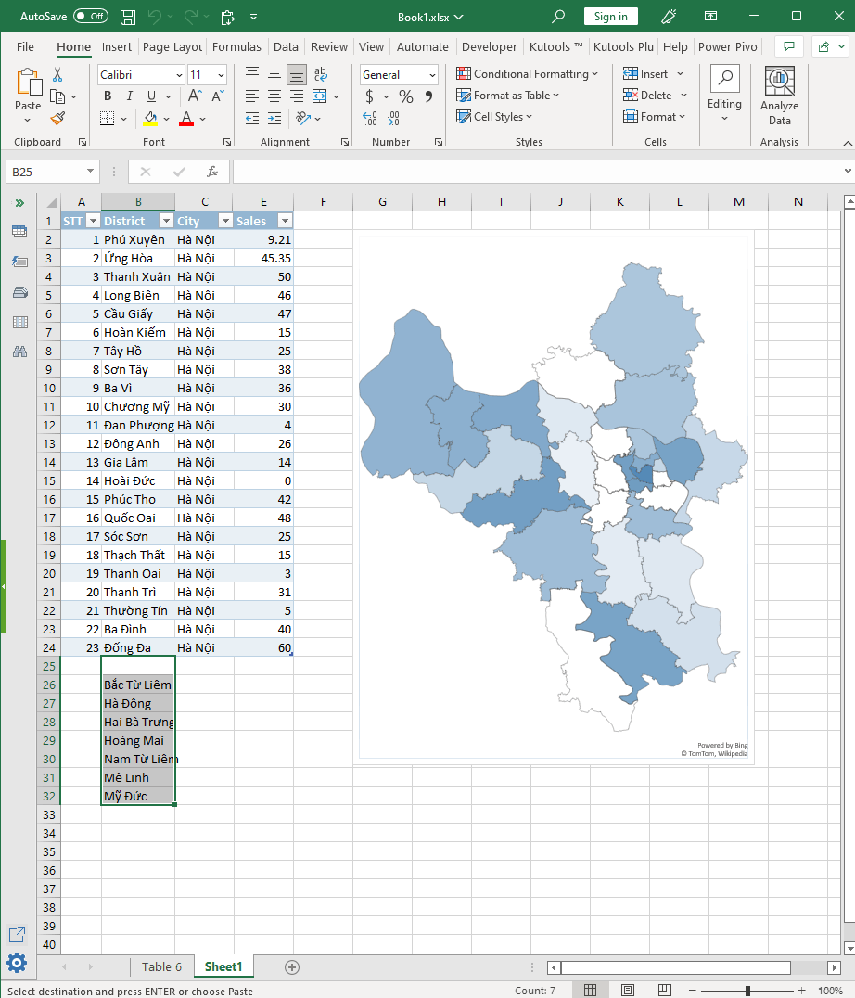The height and width of the screenshot is (998, 855).
Task: Toggle italic formatting
Action: 129,96
